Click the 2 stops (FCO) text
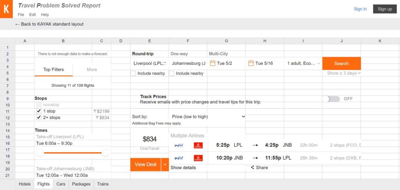 click(x=346, y=145)
